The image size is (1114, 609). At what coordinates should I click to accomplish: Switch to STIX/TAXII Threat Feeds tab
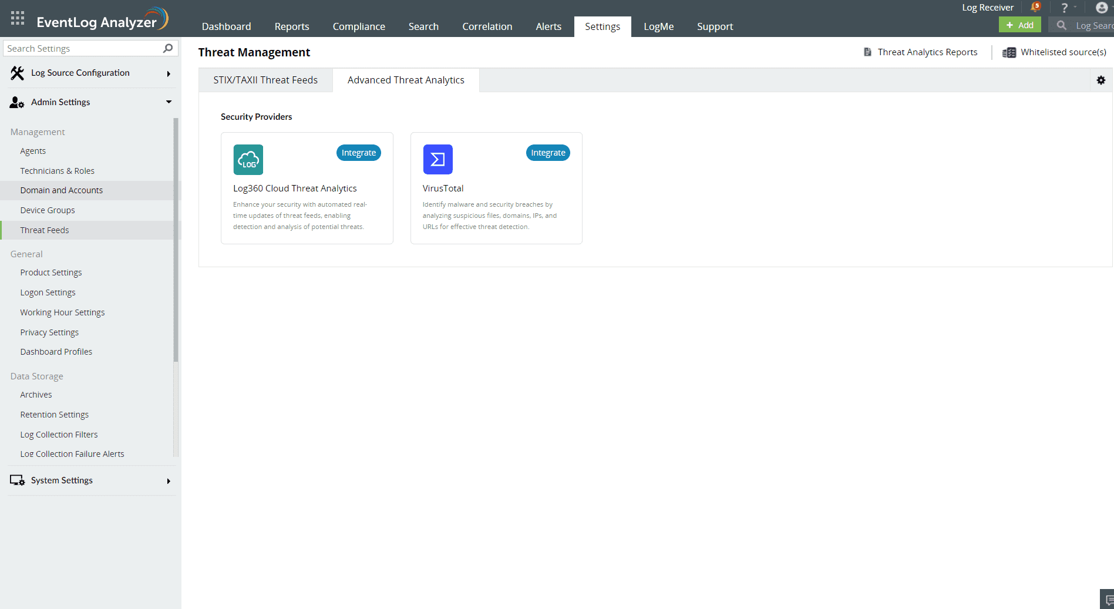(x=265, y=80)
